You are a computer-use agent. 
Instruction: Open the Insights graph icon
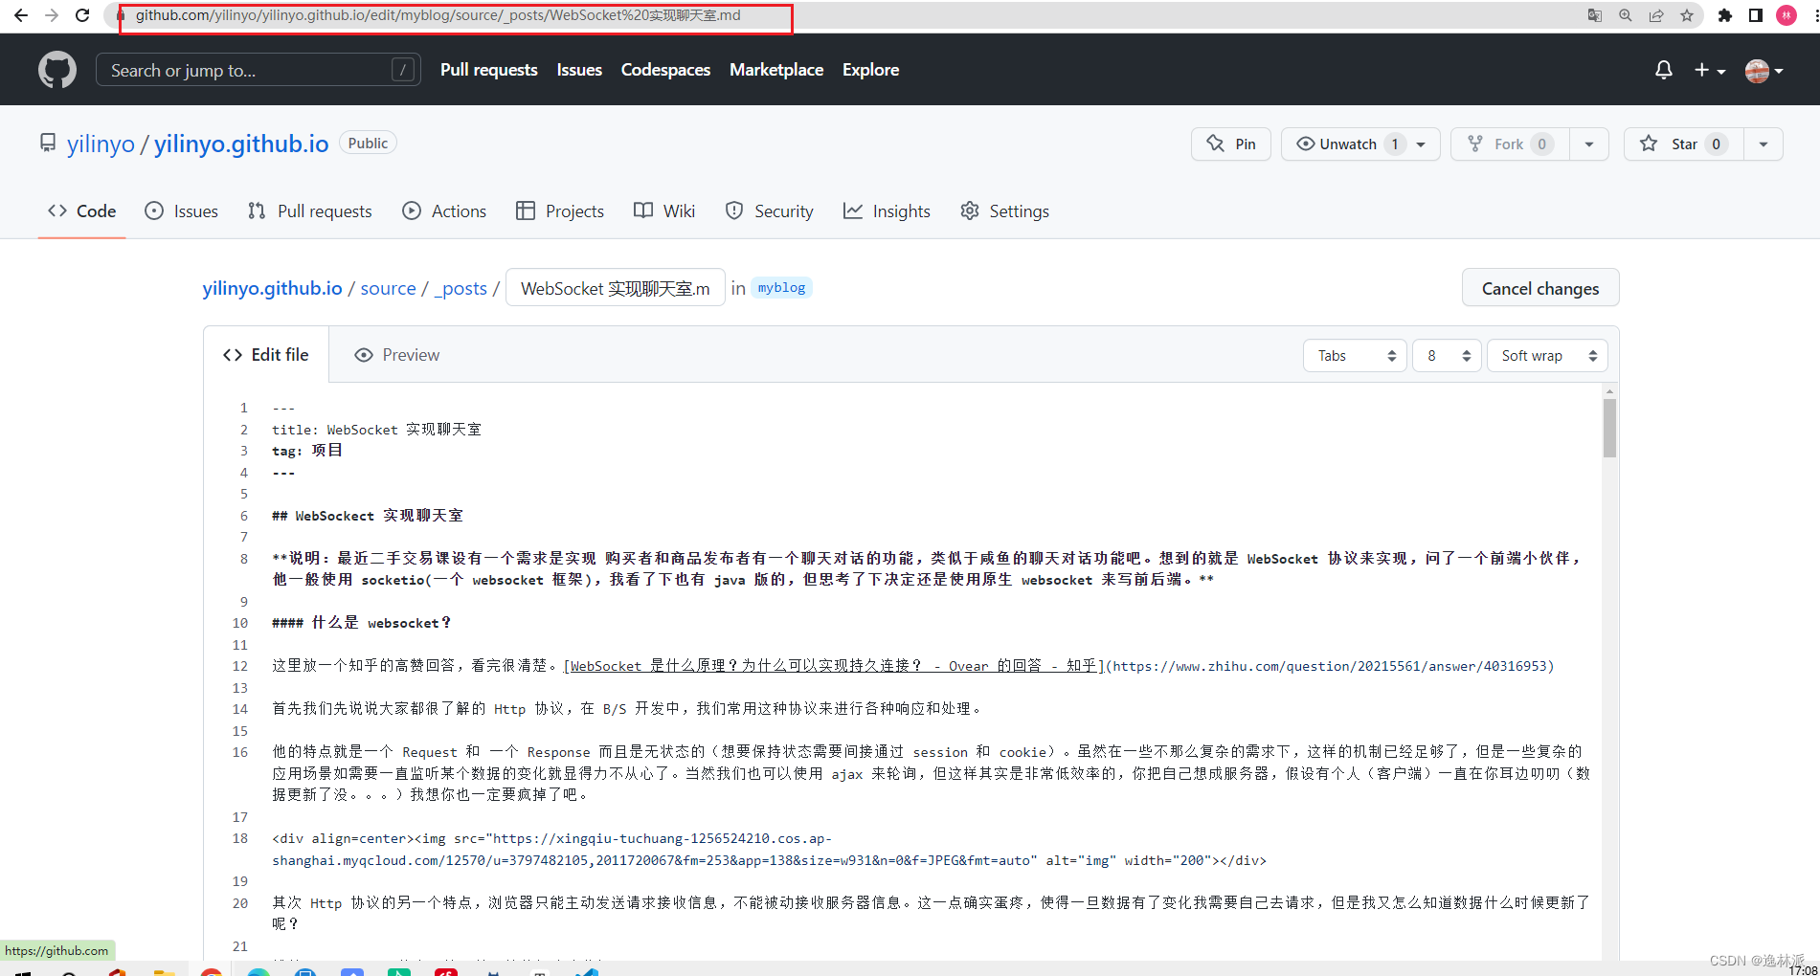click(853, 211)
